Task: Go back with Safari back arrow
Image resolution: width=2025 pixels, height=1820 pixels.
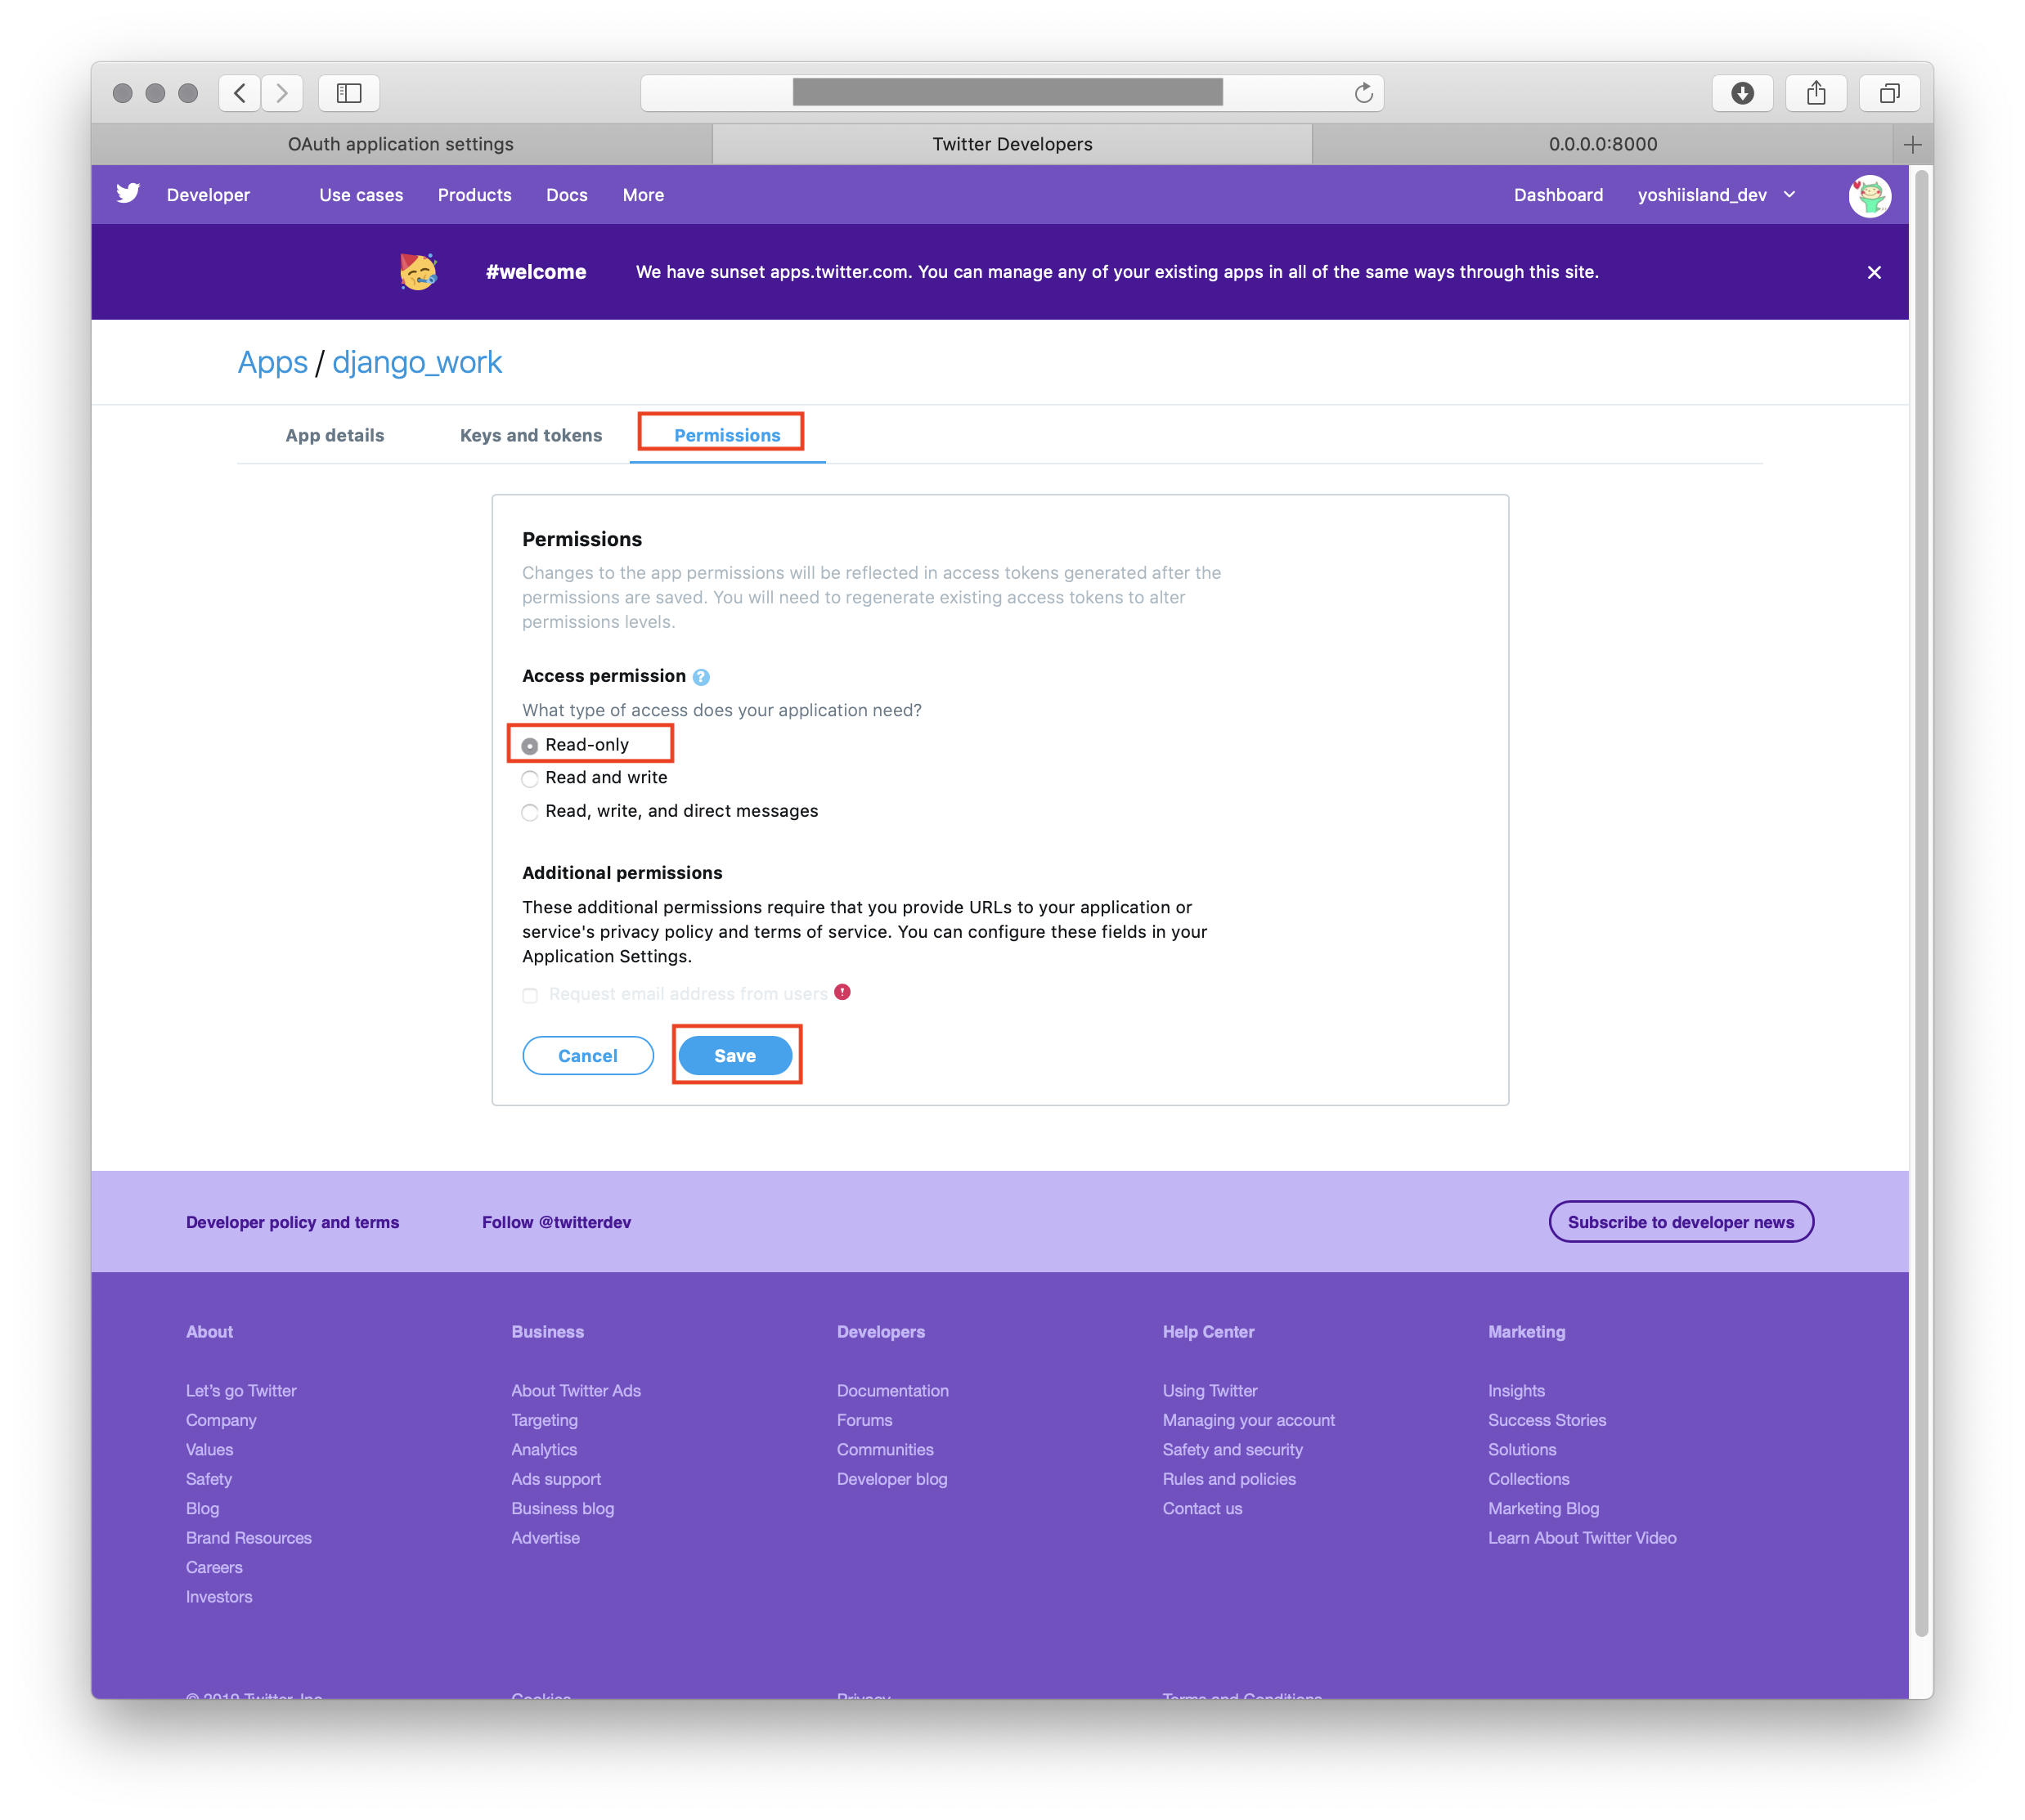Action: click(x=239, y=93)
